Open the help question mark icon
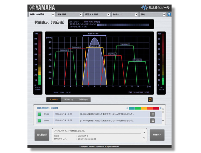 click(x=169, y=14)
